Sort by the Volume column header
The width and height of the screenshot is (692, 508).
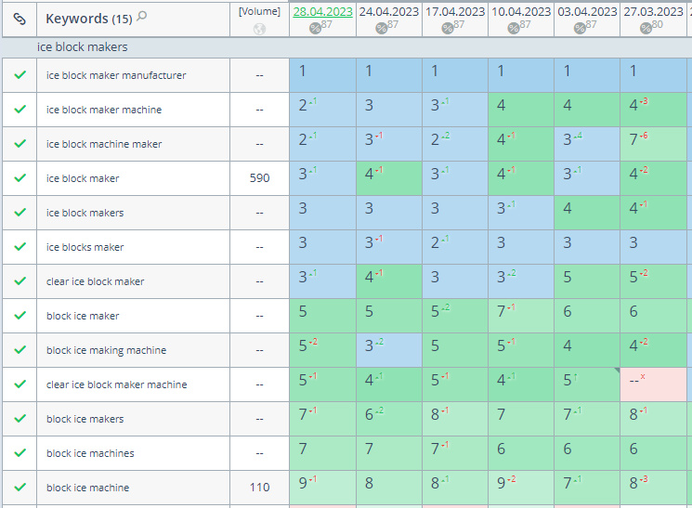tap(259, 11)
